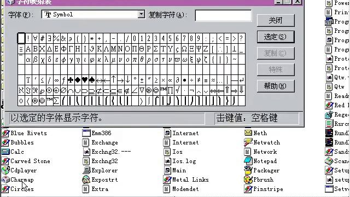Select the Modemdet text file icon
The height and width of the screenshot is (197, 350).
click(167, 189)
